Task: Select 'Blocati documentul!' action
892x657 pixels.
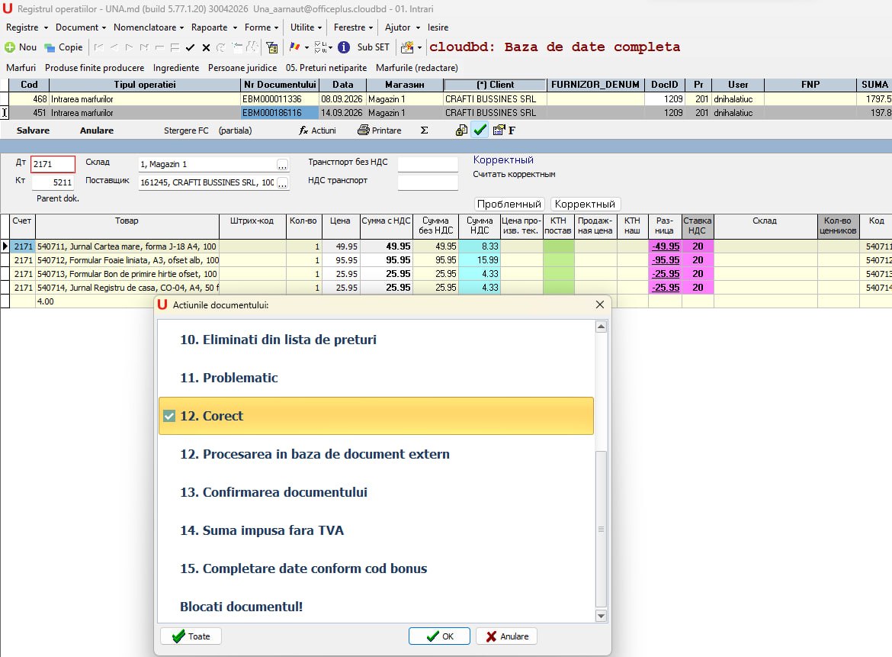Action: (376, 607)
